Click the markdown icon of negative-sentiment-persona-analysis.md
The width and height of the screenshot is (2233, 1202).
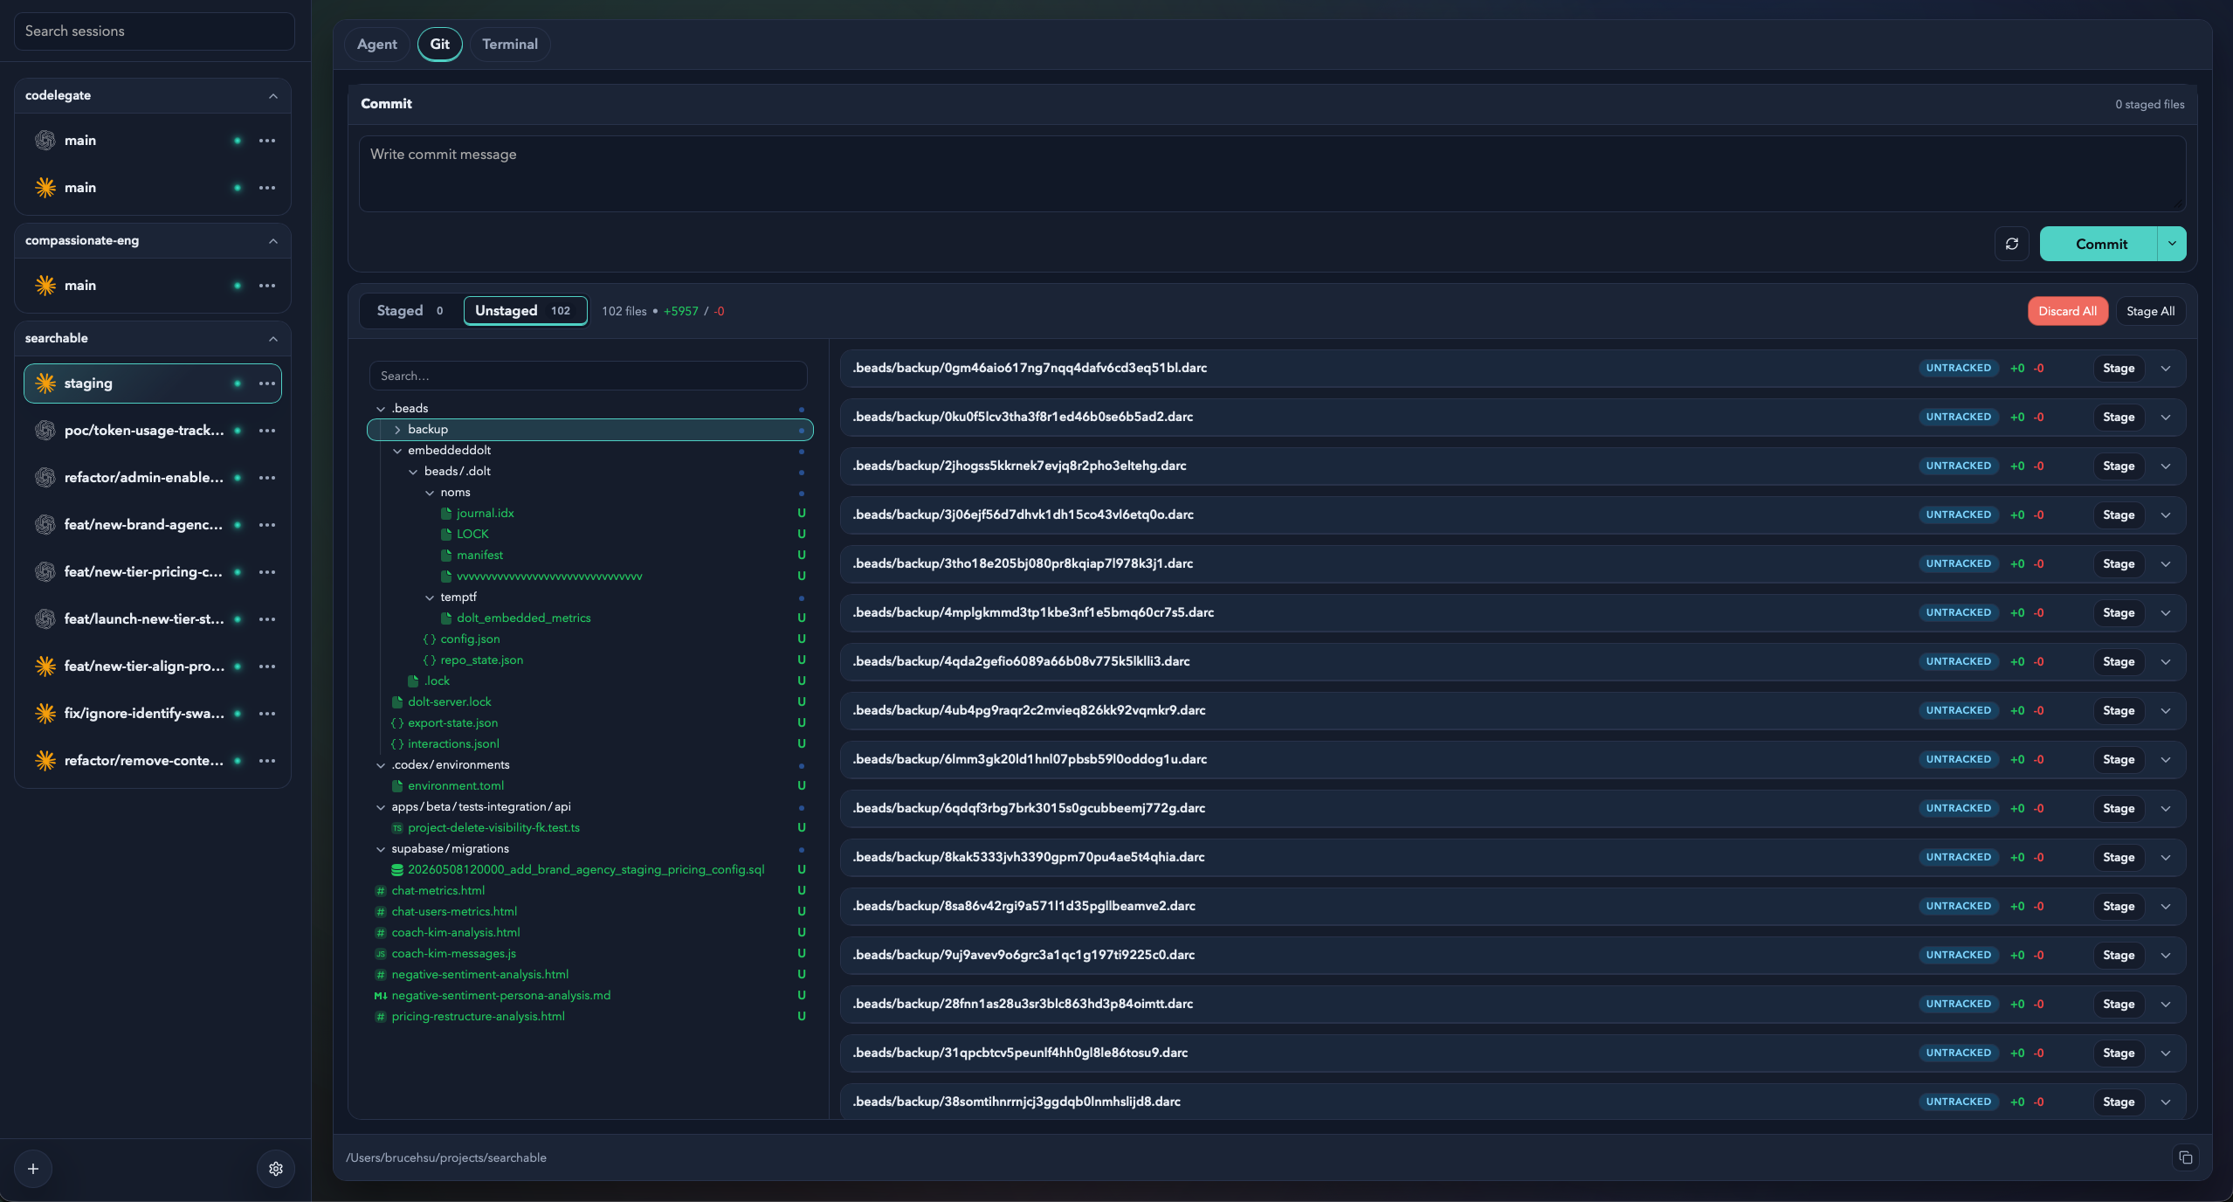[x=381, y=996]
